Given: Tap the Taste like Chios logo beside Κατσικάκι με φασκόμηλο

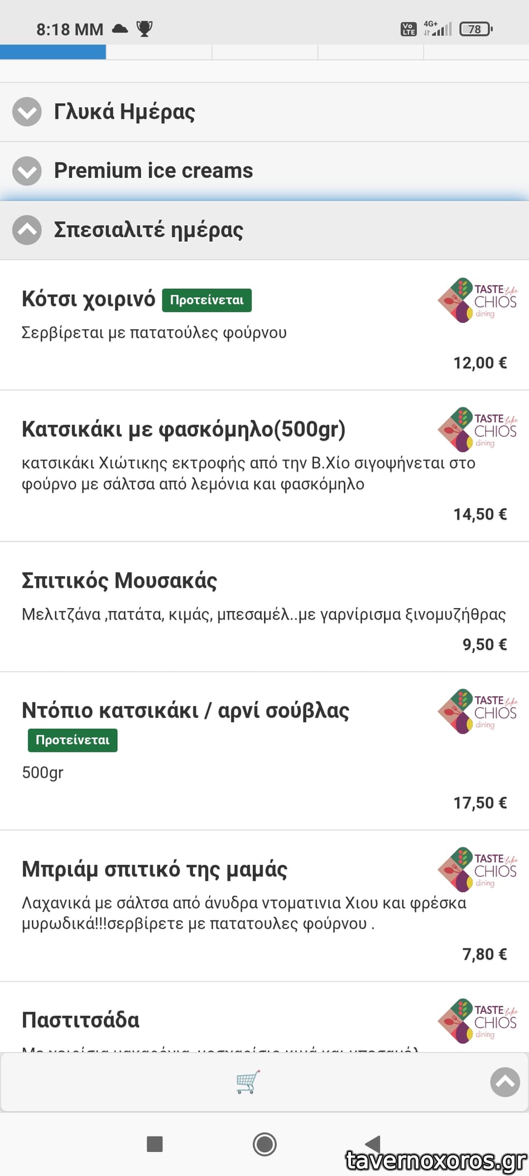Looking at the screenshot, I should click(x=478, y=430).
